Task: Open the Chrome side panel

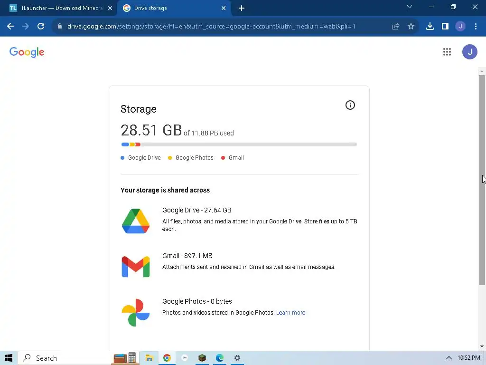Action: [x=445, y=27]
